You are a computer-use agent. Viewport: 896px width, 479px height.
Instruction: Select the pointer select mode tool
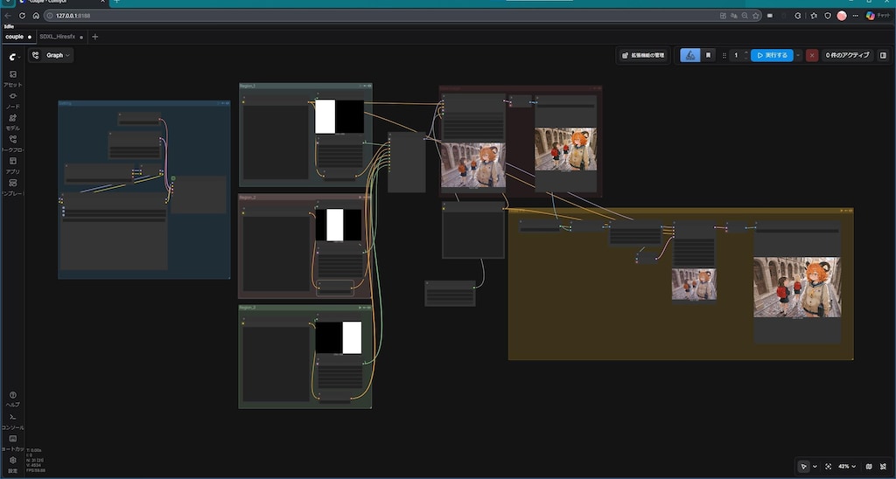point(804,467)
